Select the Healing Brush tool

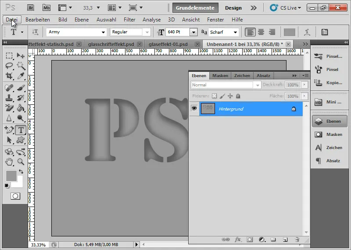pyautogui.click(x=9, y=88)
